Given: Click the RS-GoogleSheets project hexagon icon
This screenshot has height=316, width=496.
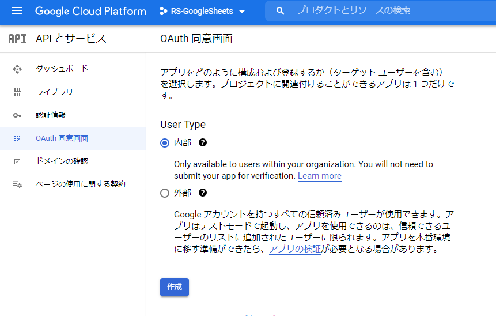Looking at the screenshot, I should [163, 11].
